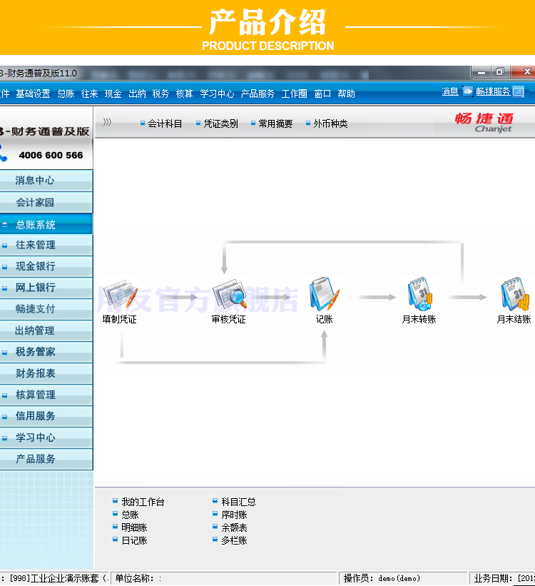Open the 月末结账 month-end closing icon

[x=515, y=295]
